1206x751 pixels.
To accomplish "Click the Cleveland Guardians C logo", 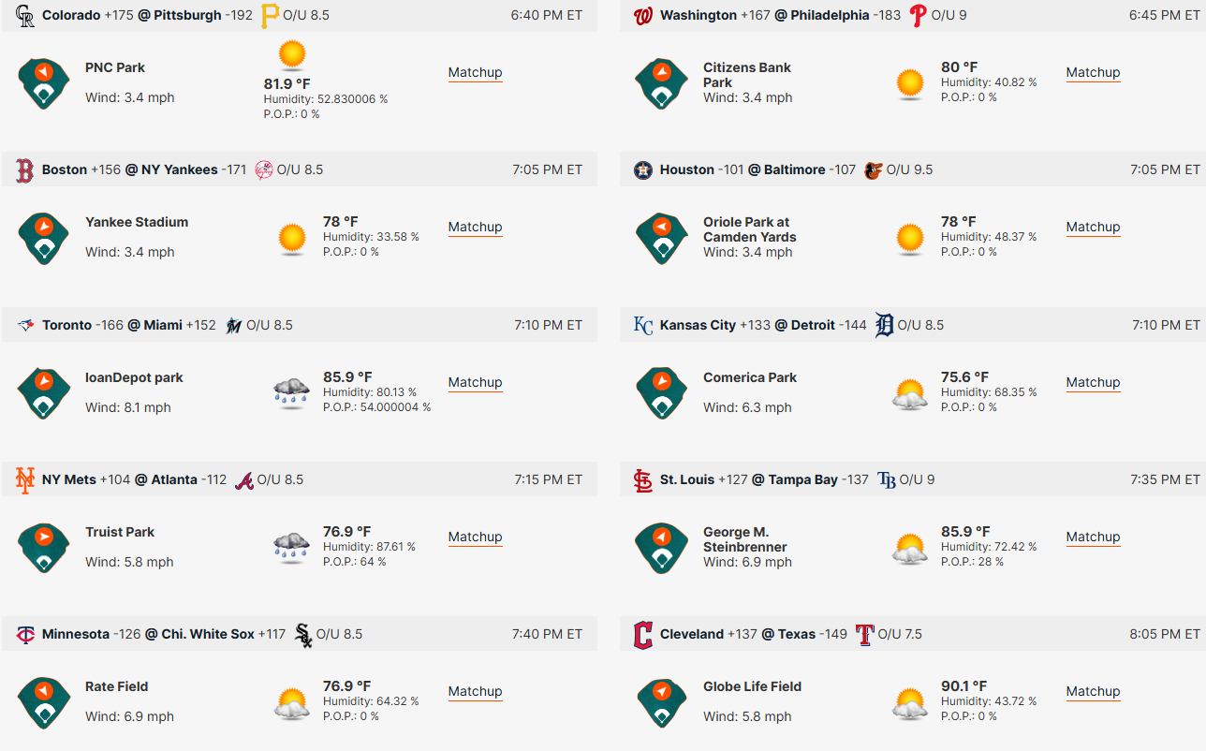I will [643, 634].
